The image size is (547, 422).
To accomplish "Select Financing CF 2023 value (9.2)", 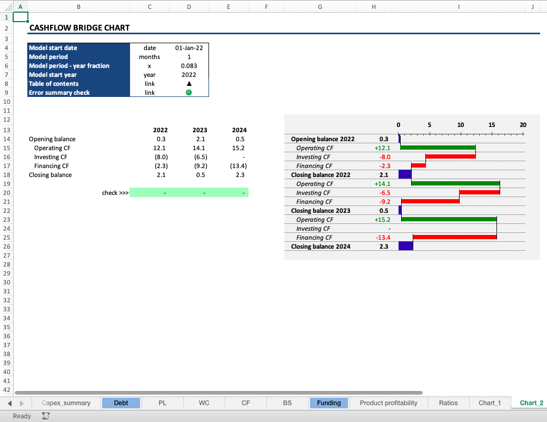I will tap(201, 166).
